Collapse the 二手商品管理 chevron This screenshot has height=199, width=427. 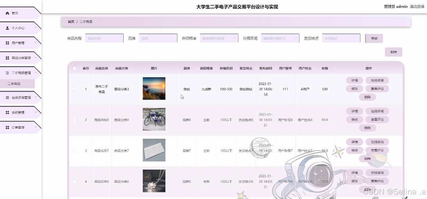coord(36,72)
